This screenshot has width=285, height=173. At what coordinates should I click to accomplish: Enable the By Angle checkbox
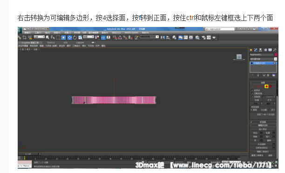252,97
